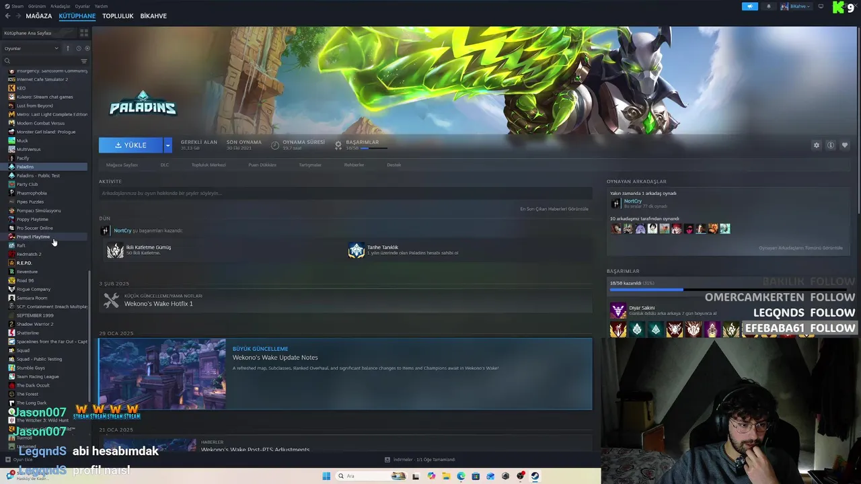The height and width of the screenshot is (484, 861).
Task: Open the BİKAHVE profile tab
Action: [153, 15]
